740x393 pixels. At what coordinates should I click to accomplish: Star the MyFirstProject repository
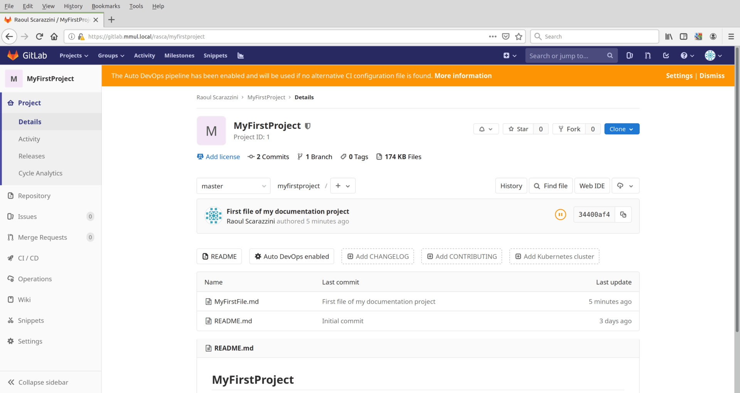pyautogui.click(x=518, y=129)
